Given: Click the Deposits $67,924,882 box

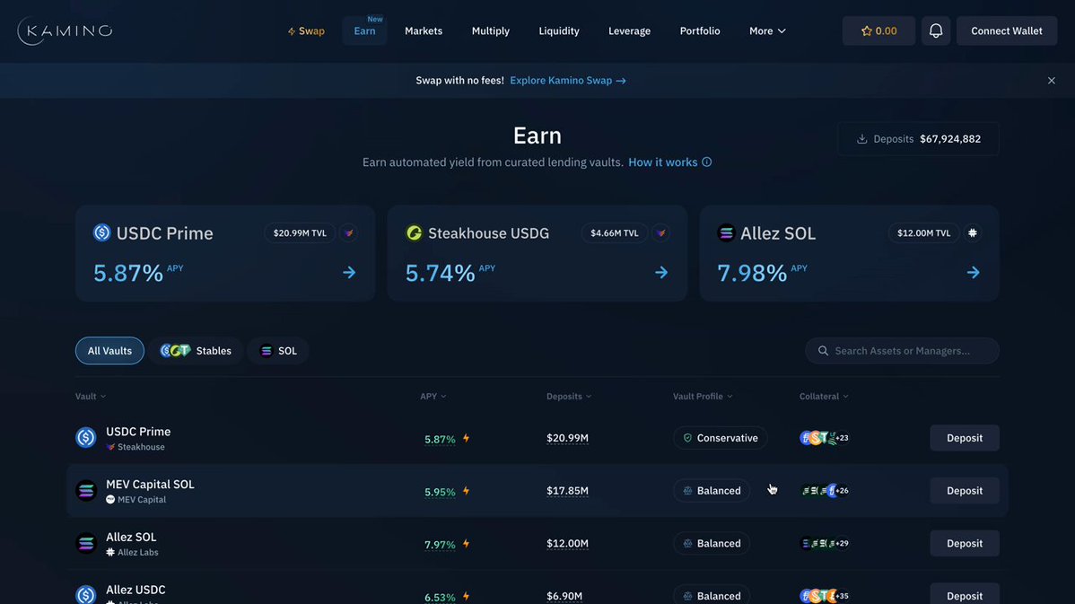Looking at the screenshot, I should click(918, 138).
